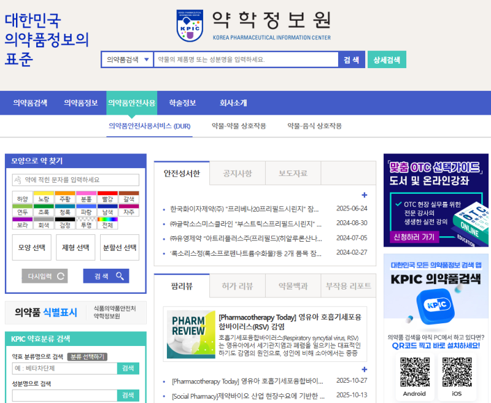Viewport: 491px width, 403px height.
Task: Go to 약물-음식 상호작용 submenu
Action: pyautogui.click(x=315, y=126)
